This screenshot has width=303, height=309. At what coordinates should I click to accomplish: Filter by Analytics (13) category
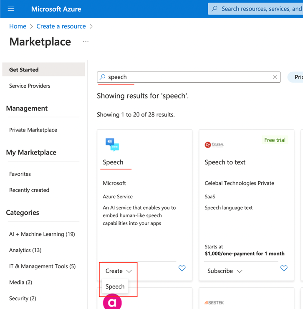25,250
